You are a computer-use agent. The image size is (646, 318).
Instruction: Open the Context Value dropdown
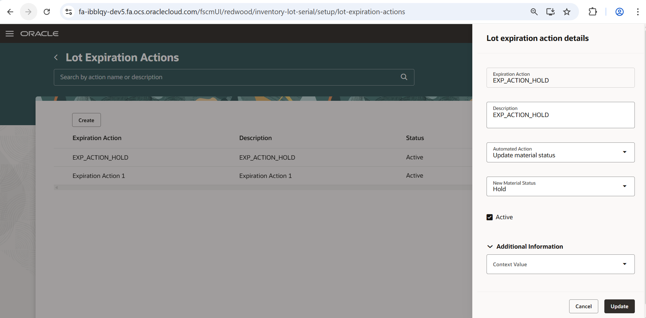(560, 264)
